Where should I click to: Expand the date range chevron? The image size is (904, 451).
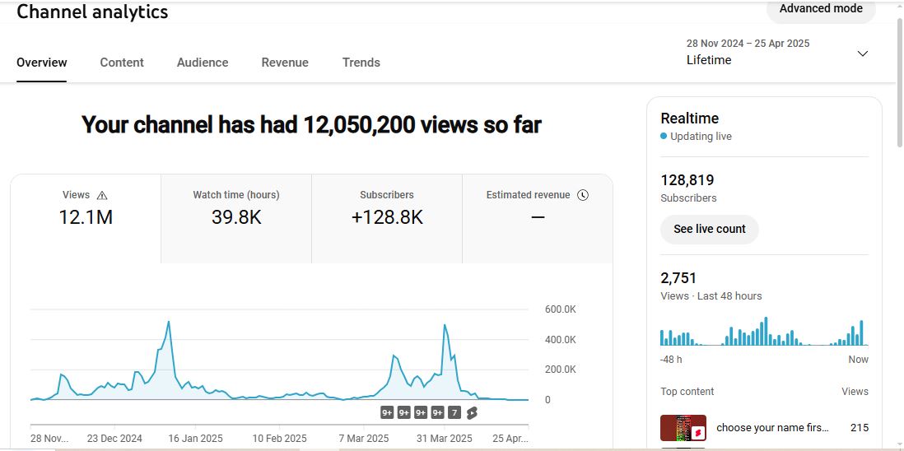862,53
